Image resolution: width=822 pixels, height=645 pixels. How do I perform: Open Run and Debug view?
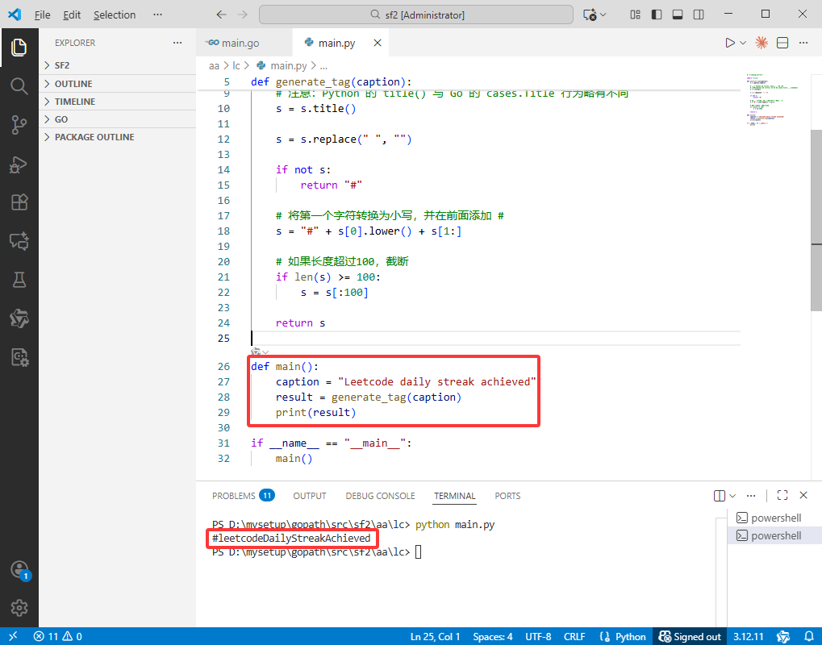coord(19,164)
